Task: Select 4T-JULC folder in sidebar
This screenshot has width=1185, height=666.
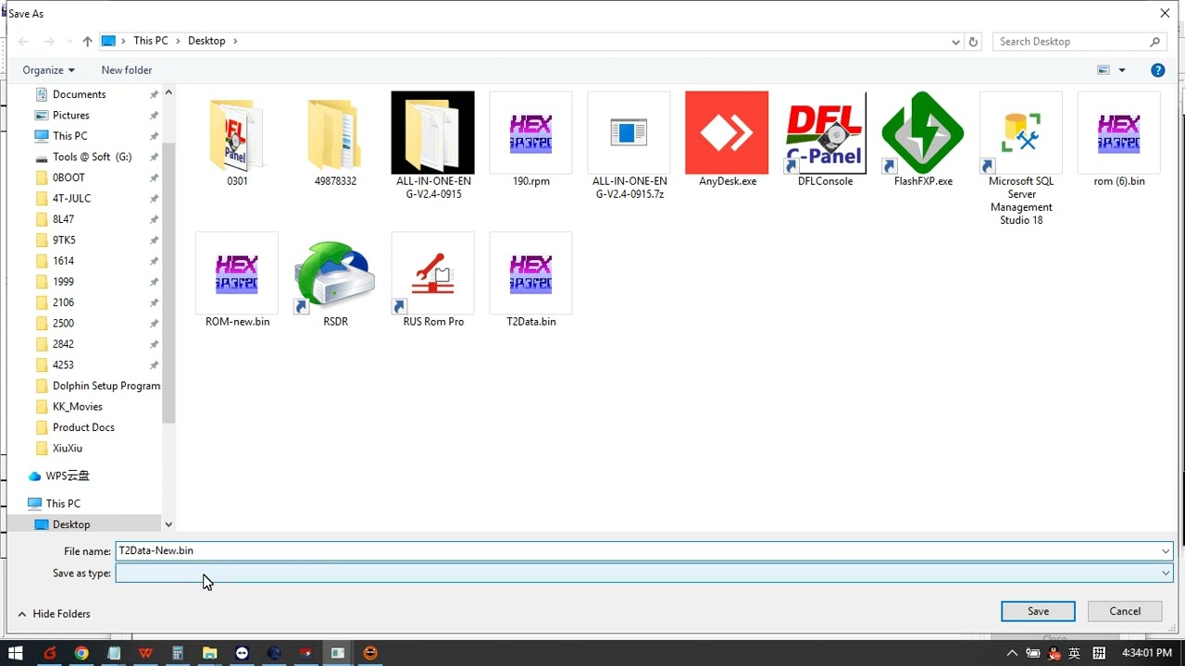Action: click(71, 199)
